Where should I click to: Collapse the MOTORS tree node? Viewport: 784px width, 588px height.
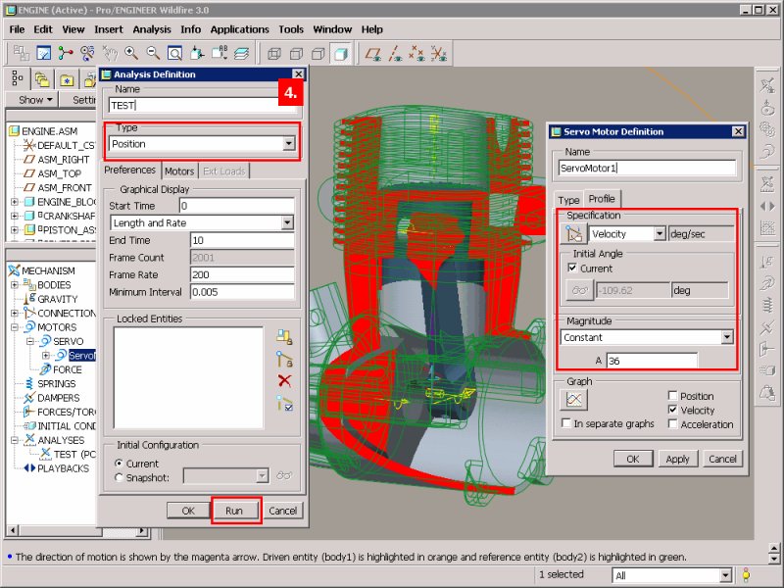click(15, 327)
